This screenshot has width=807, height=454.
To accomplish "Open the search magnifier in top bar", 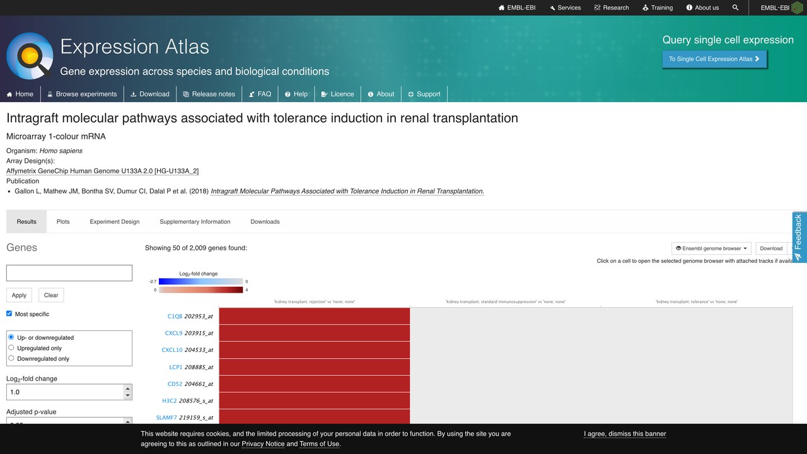I will tap(735, 8).
